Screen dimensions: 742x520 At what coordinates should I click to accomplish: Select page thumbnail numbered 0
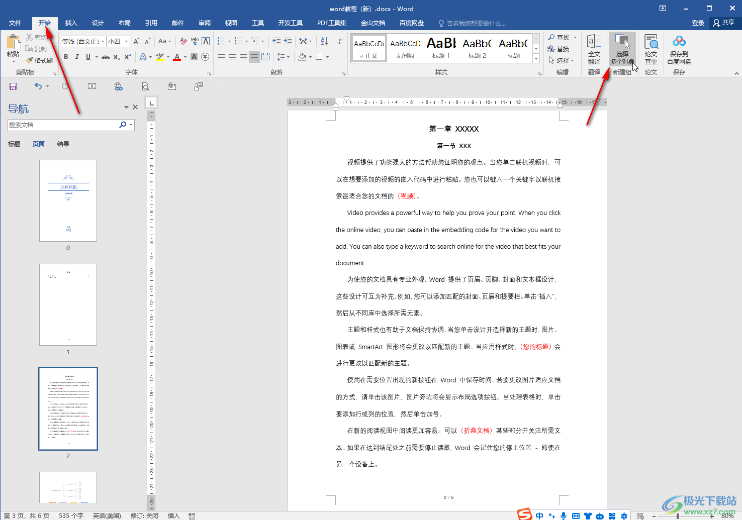point(68,200)
